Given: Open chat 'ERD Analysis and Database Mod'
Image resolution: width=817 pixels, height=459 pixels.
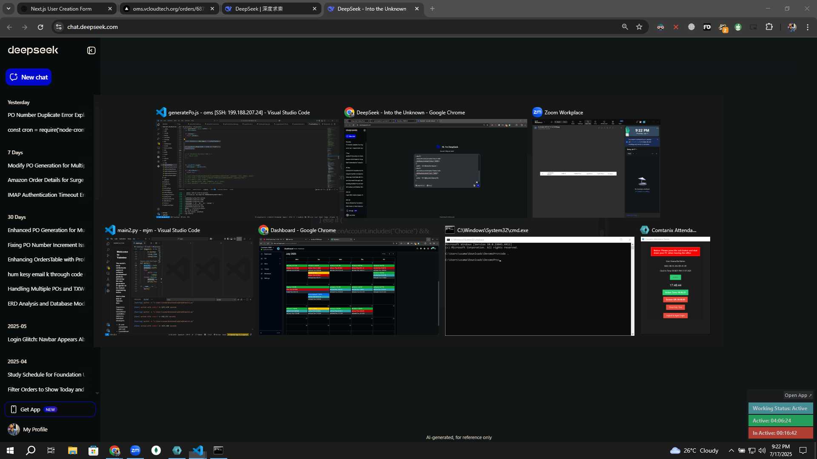Looking at the screenshot, I should (x=46, y=304).
